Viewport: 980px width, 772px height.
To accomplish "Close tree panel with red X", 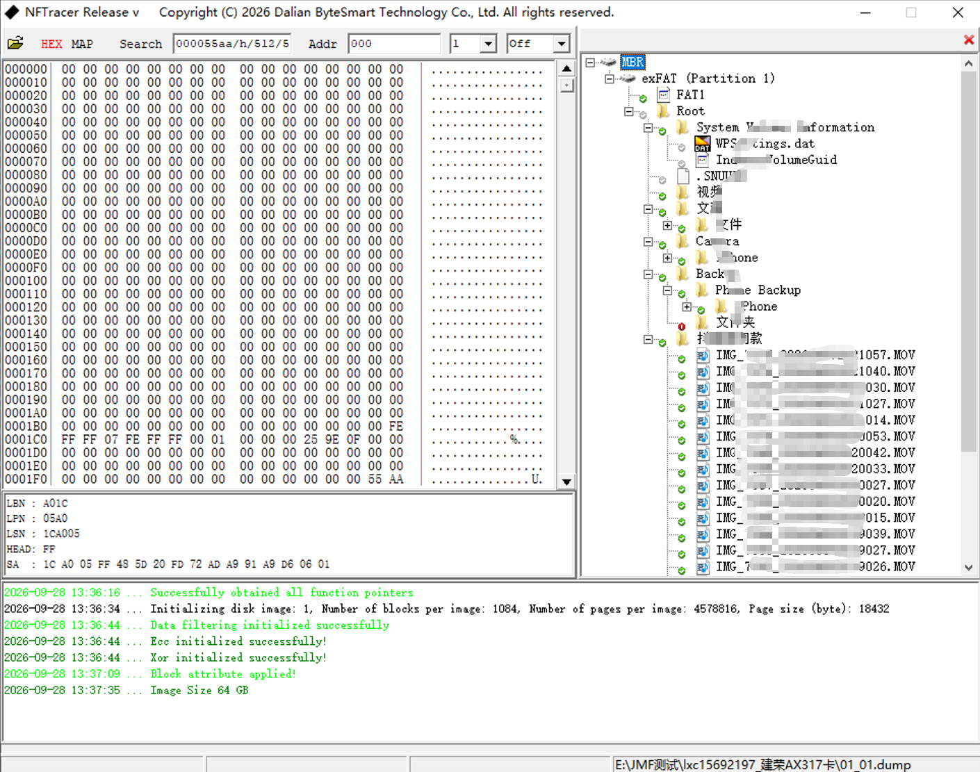I will 969,40.
